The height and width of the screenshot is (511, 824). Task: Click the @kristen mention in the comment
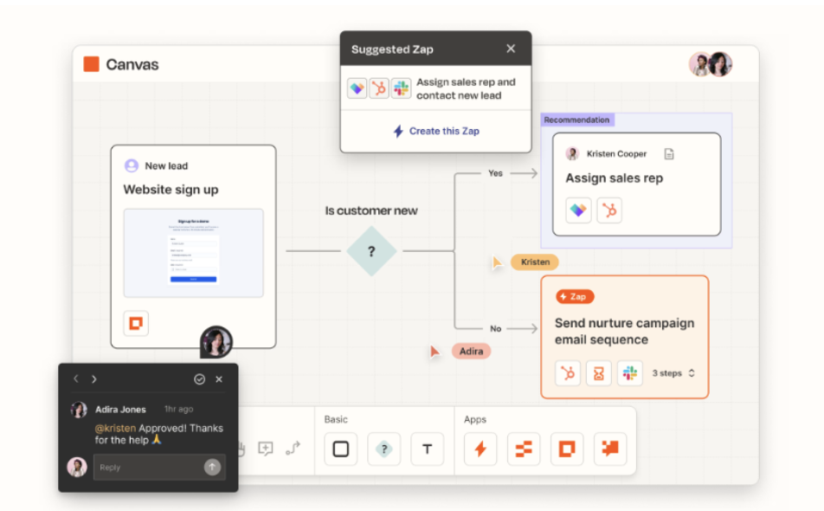coord(115,428)
